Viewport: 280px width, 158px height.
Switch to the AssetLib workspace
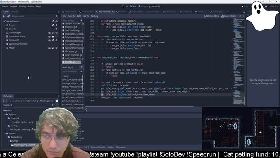pos(154,7)
